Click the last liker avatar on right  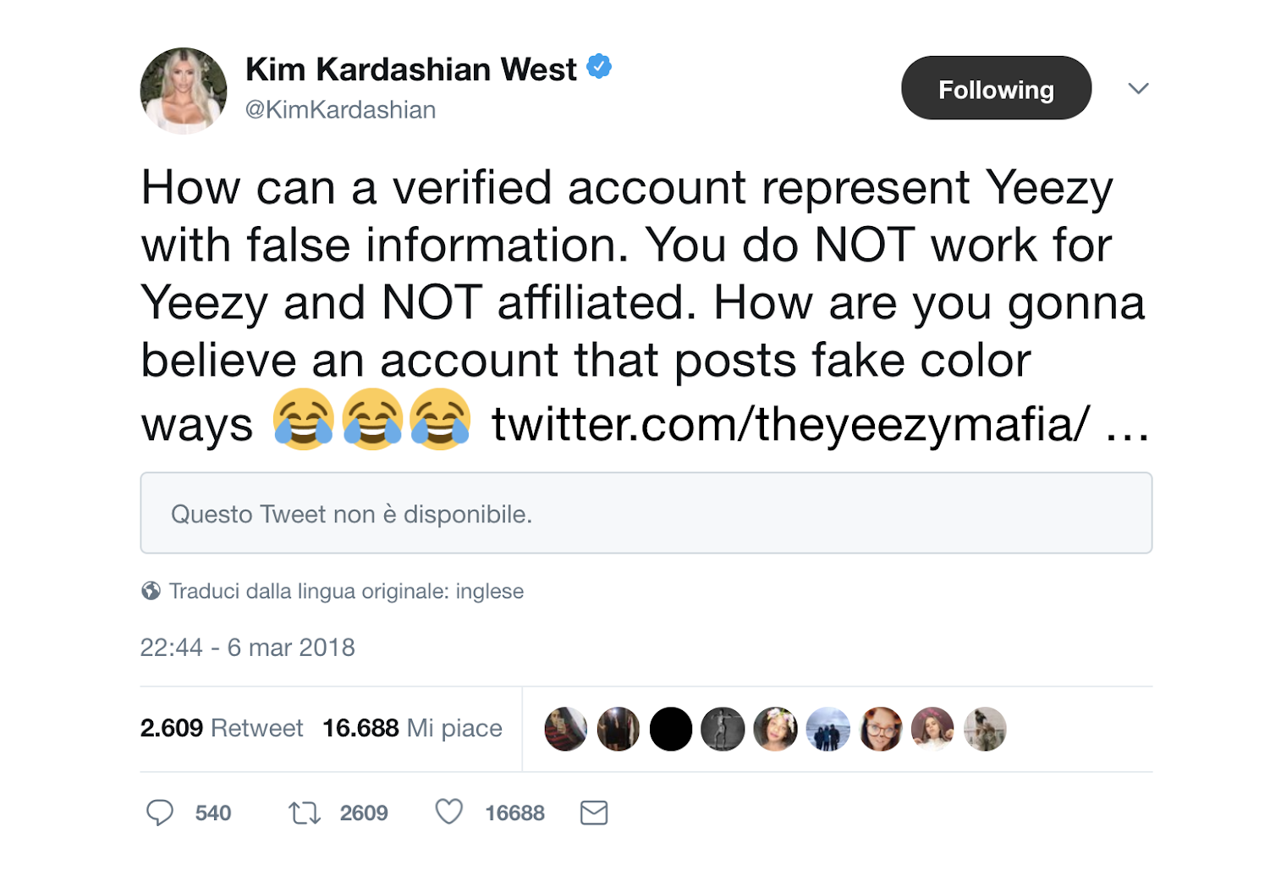985,729
